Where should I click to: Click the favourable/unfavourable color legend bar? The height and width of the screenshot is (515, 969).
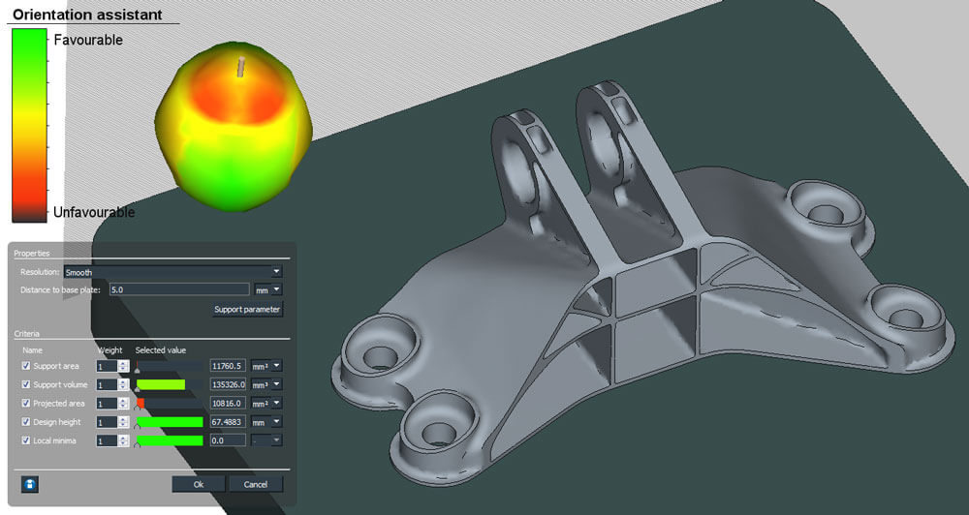click(29, 124)
